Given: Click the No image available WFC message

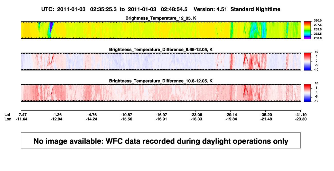Looking at the screenshot, I should (x=161, y=141).
